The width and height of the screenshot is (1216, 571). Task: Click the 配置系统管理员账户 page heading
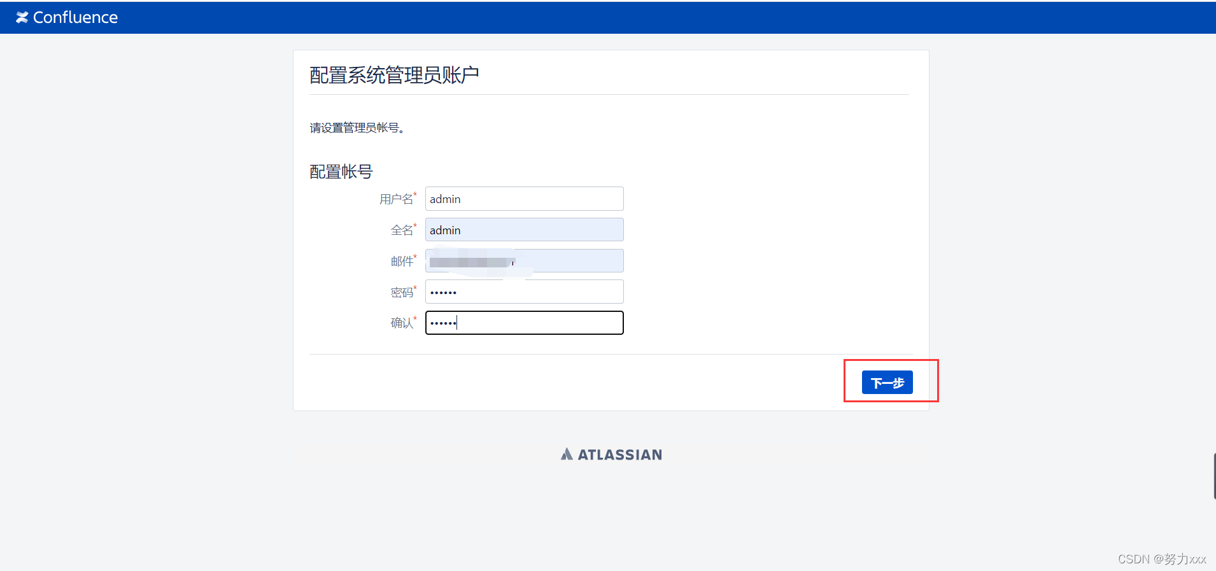394,75
